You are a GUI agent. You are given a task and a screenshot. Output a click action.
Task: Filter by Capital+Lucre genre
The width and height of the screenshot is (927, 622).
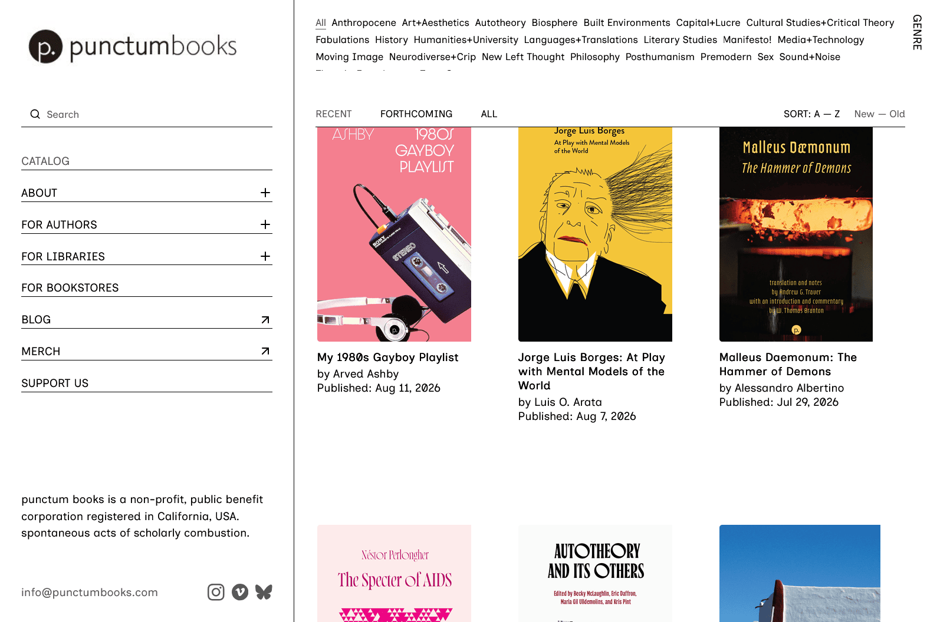(x=708, y=23)
